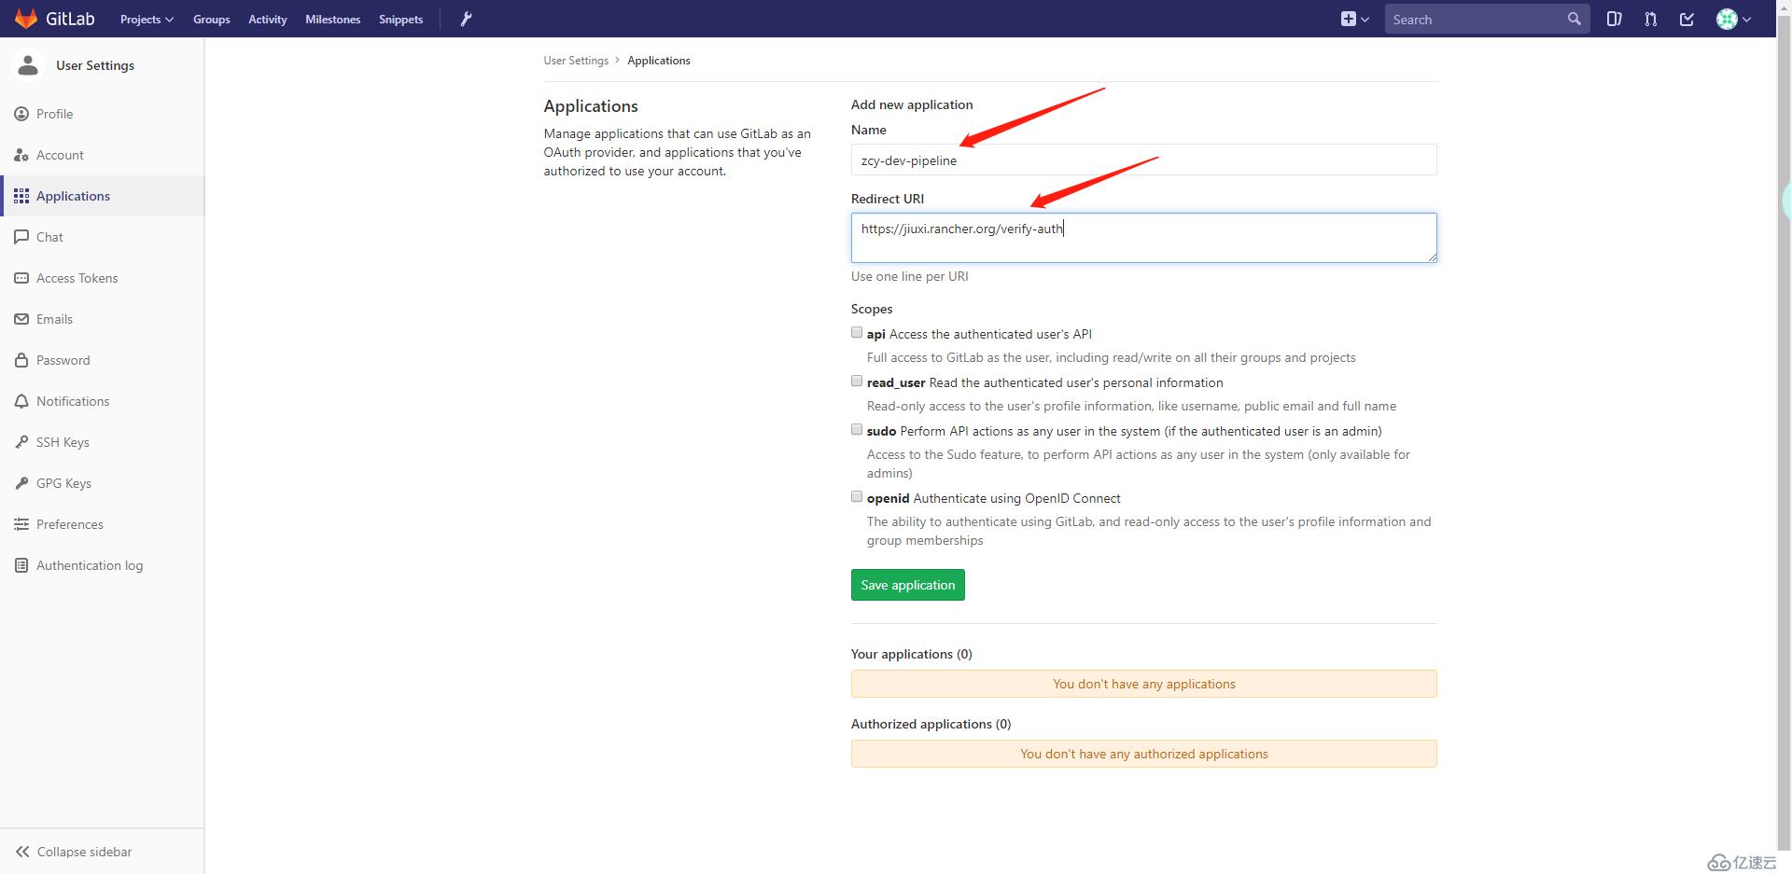Screen dimensions: 1792x874
Task: Go to the Profile settings page
Action: pyautogui.click(x=103, y=114)
